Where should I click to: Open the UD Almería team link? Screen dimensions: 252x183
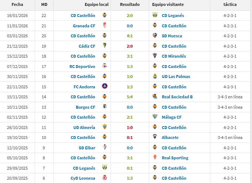(84, 128)
